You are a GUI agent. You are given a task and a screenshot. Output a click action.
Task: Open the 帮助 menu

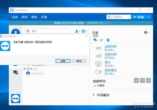34,17
